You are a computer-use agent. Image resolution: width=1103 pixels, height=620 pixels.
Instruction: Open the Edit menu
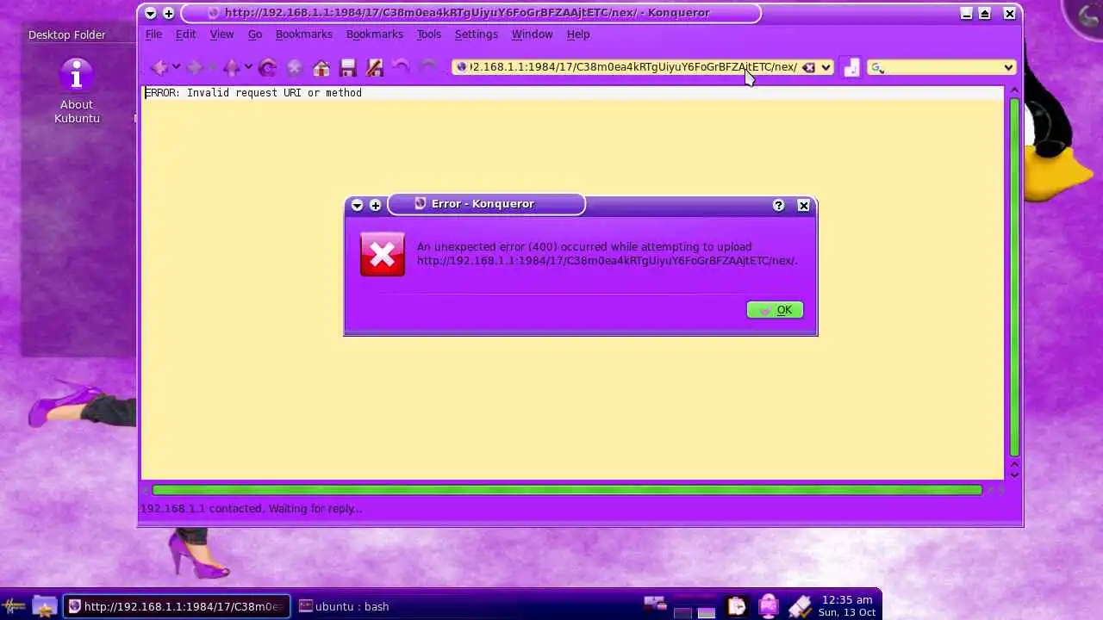point(185,34)
